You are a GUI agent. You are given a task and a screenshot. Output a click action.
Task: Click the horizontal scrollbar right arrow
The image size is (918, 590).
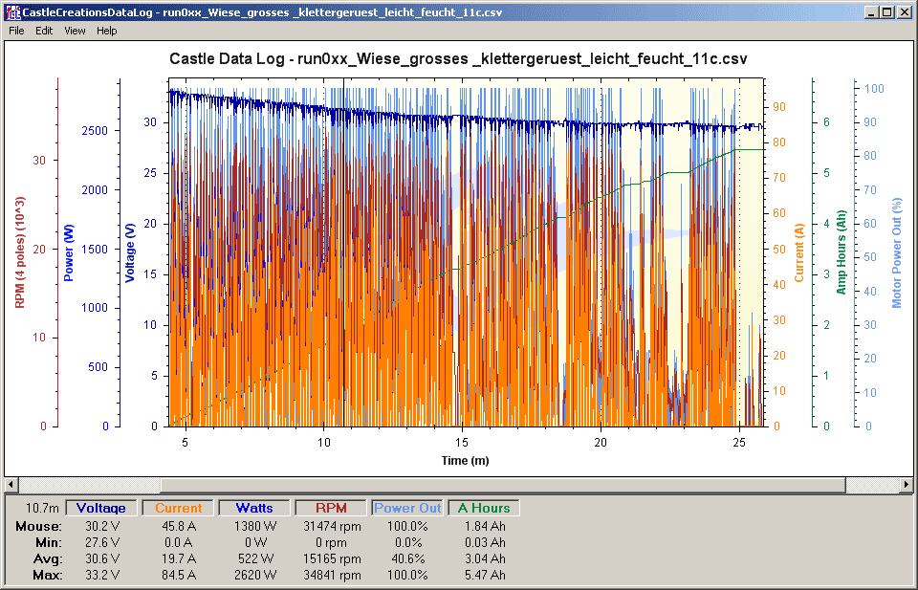point(907,485)
